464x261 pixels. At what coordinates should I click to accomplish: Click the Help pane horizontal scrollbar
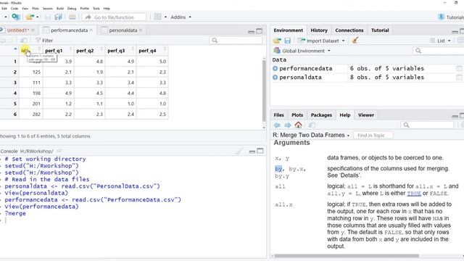(347, 256)
